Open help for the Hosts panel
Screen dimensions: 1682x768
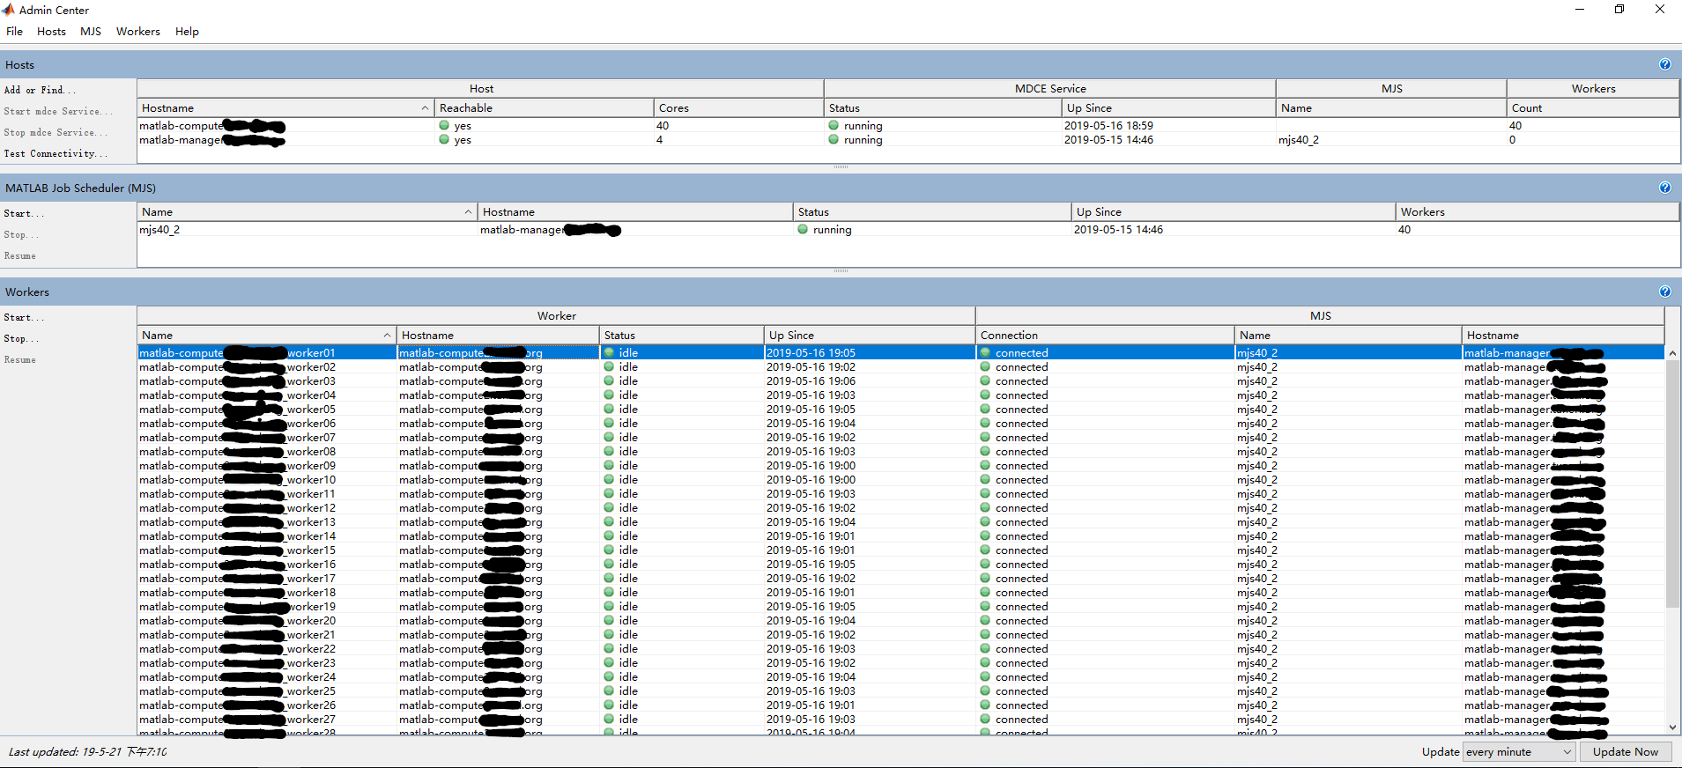click(1664, 64)
